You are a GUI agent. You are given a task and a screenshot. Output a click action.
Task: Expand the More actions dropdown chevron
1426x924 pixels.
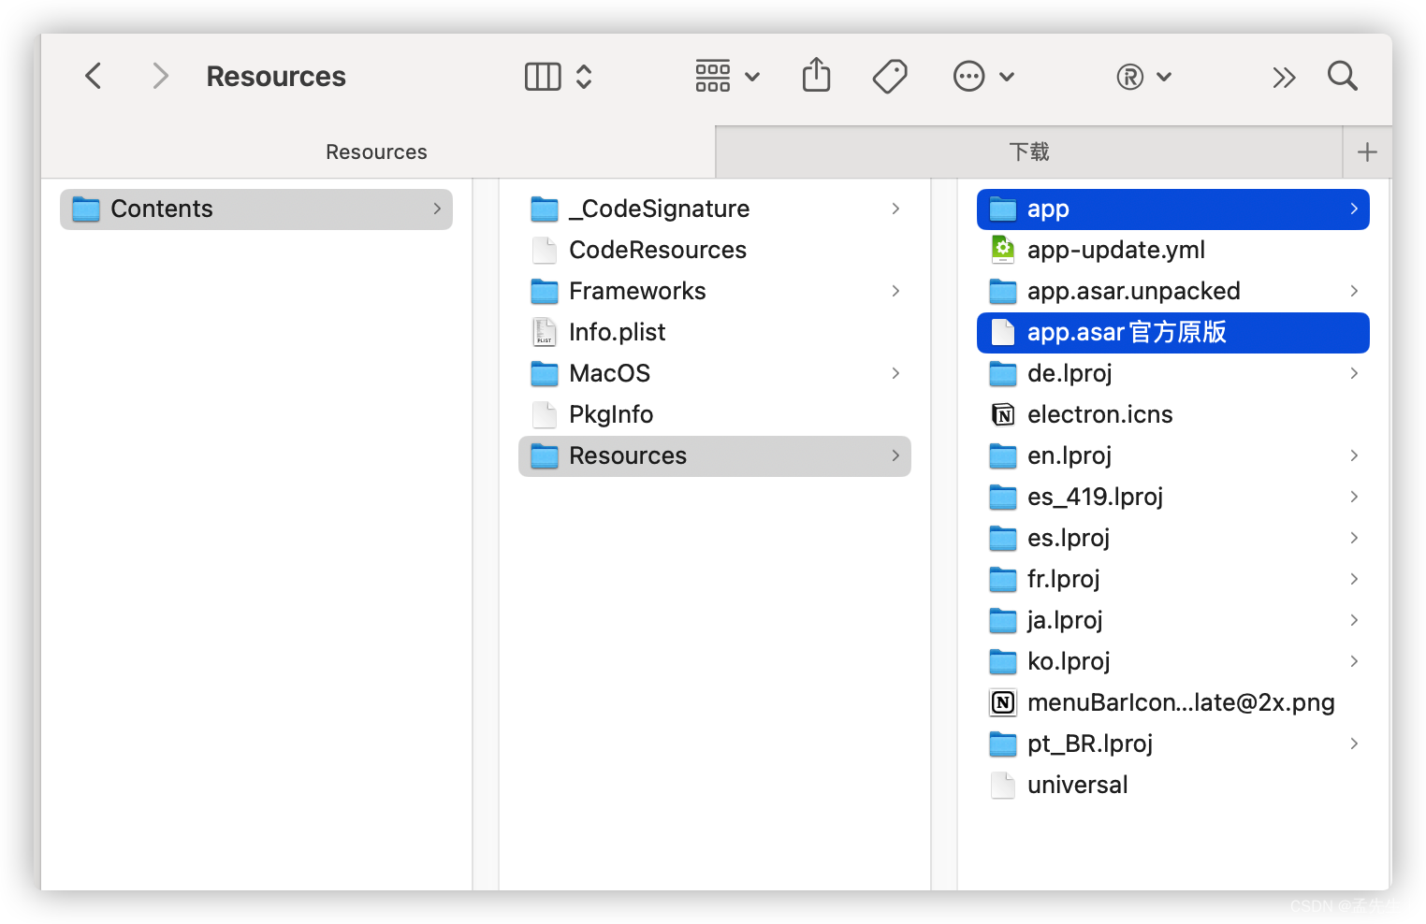[x=1007, y=77]
